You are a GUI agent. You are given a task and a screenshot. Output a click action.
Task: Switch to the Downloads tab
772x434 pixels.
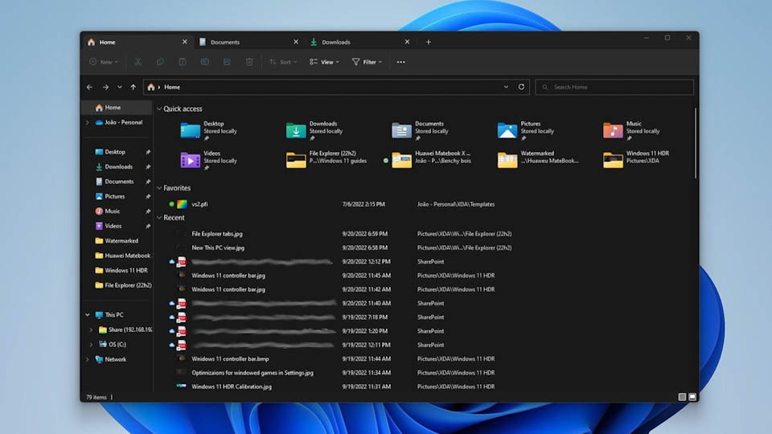pos(336,42)
